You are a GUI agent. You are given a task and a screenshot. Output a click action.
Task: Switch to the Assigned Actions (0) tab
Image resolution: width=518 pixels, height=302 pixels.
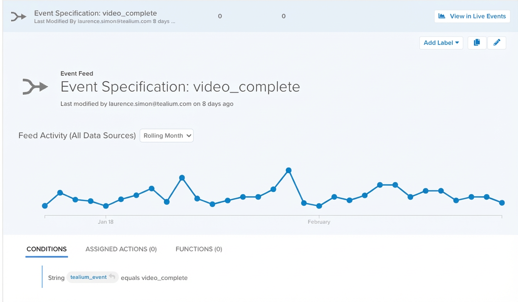tap(121, 249)
